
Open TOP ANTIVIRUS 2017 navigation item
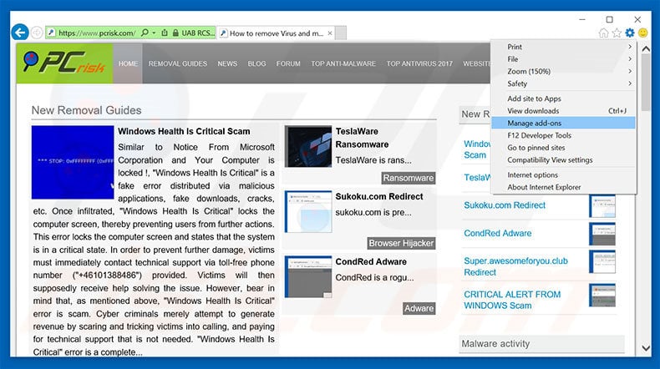[x=419, y=63]
